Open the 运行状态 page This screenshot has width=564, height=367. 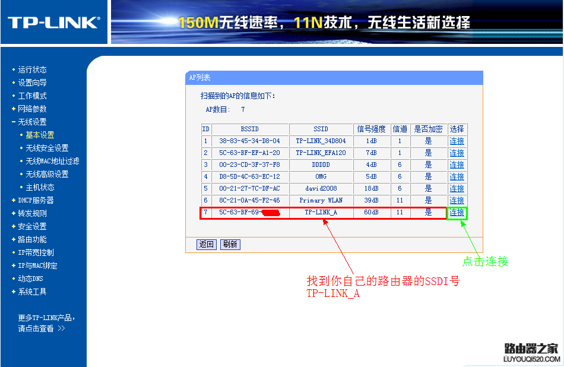[32, 69]
